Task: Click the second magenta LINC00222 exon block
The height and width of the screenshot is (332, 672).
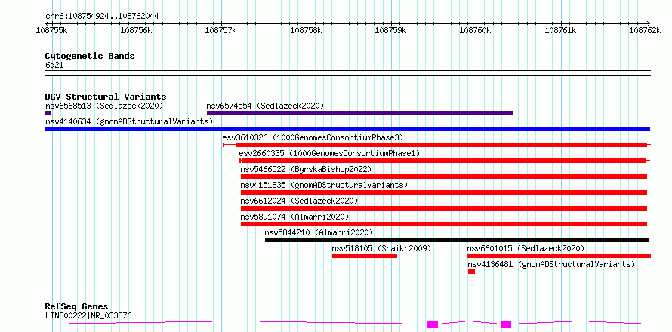Action: 506,324
